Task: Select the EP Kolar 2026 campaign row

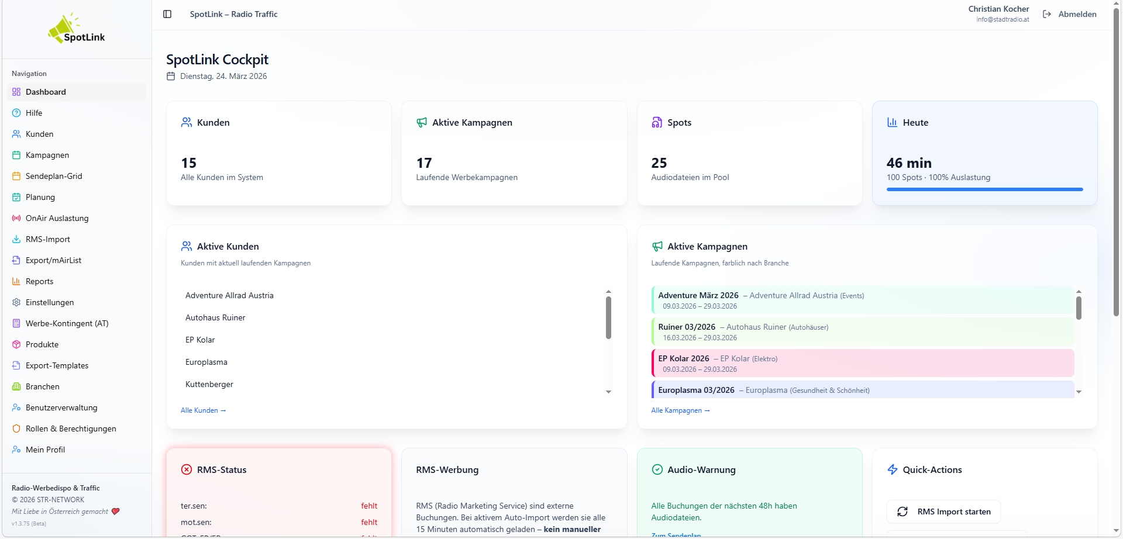Action: point(863,363)
